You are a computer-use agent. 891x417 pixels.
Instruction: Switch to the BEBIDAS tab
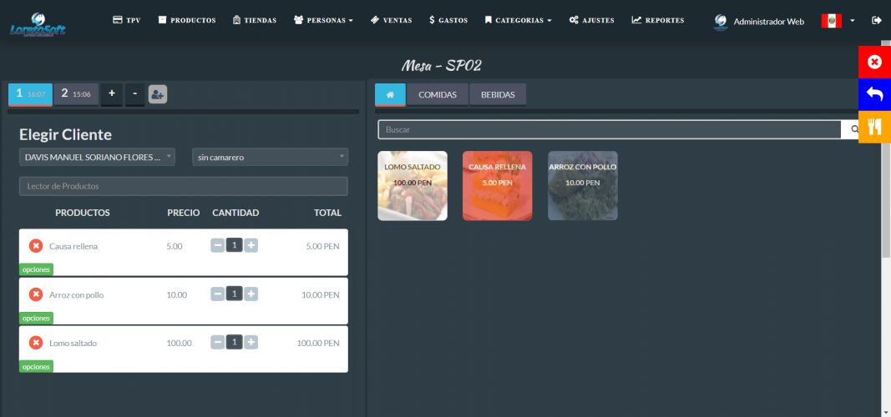click(498, 95)
